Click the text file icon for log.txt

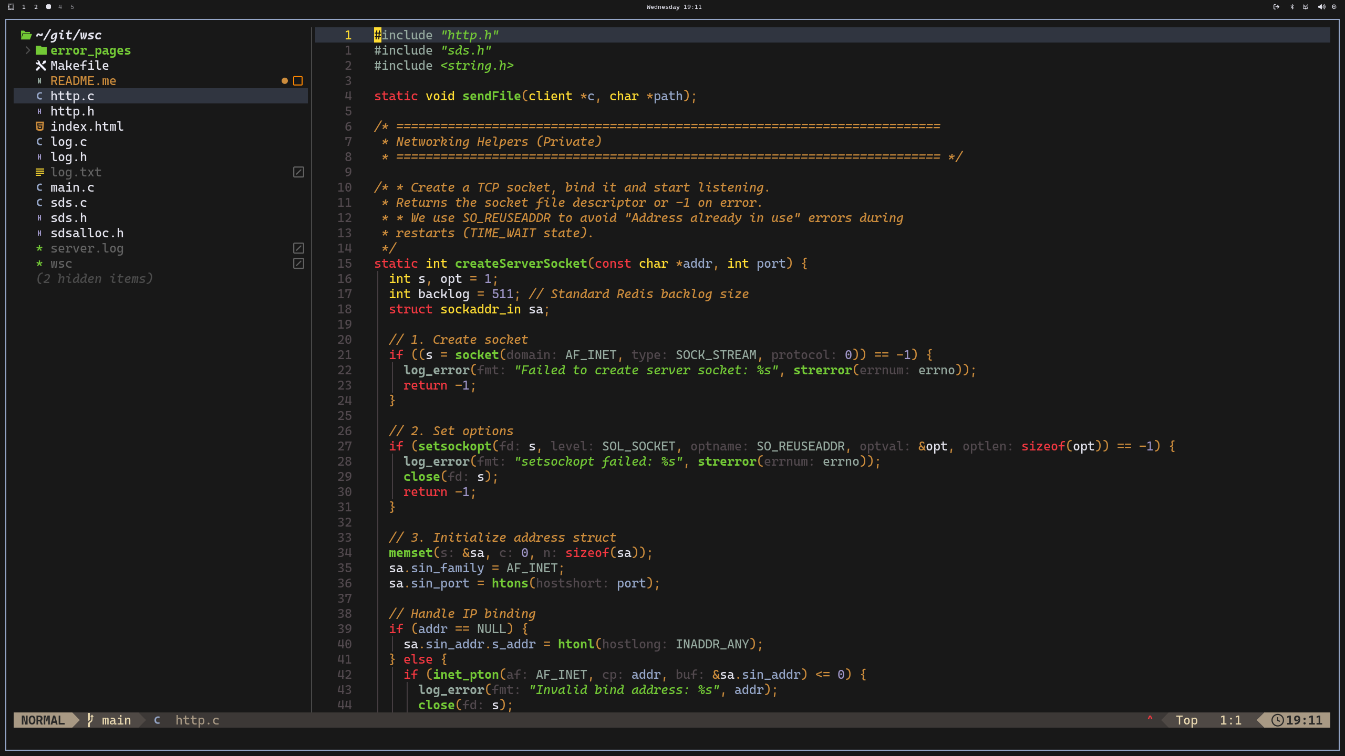click(x=39, y=172)
